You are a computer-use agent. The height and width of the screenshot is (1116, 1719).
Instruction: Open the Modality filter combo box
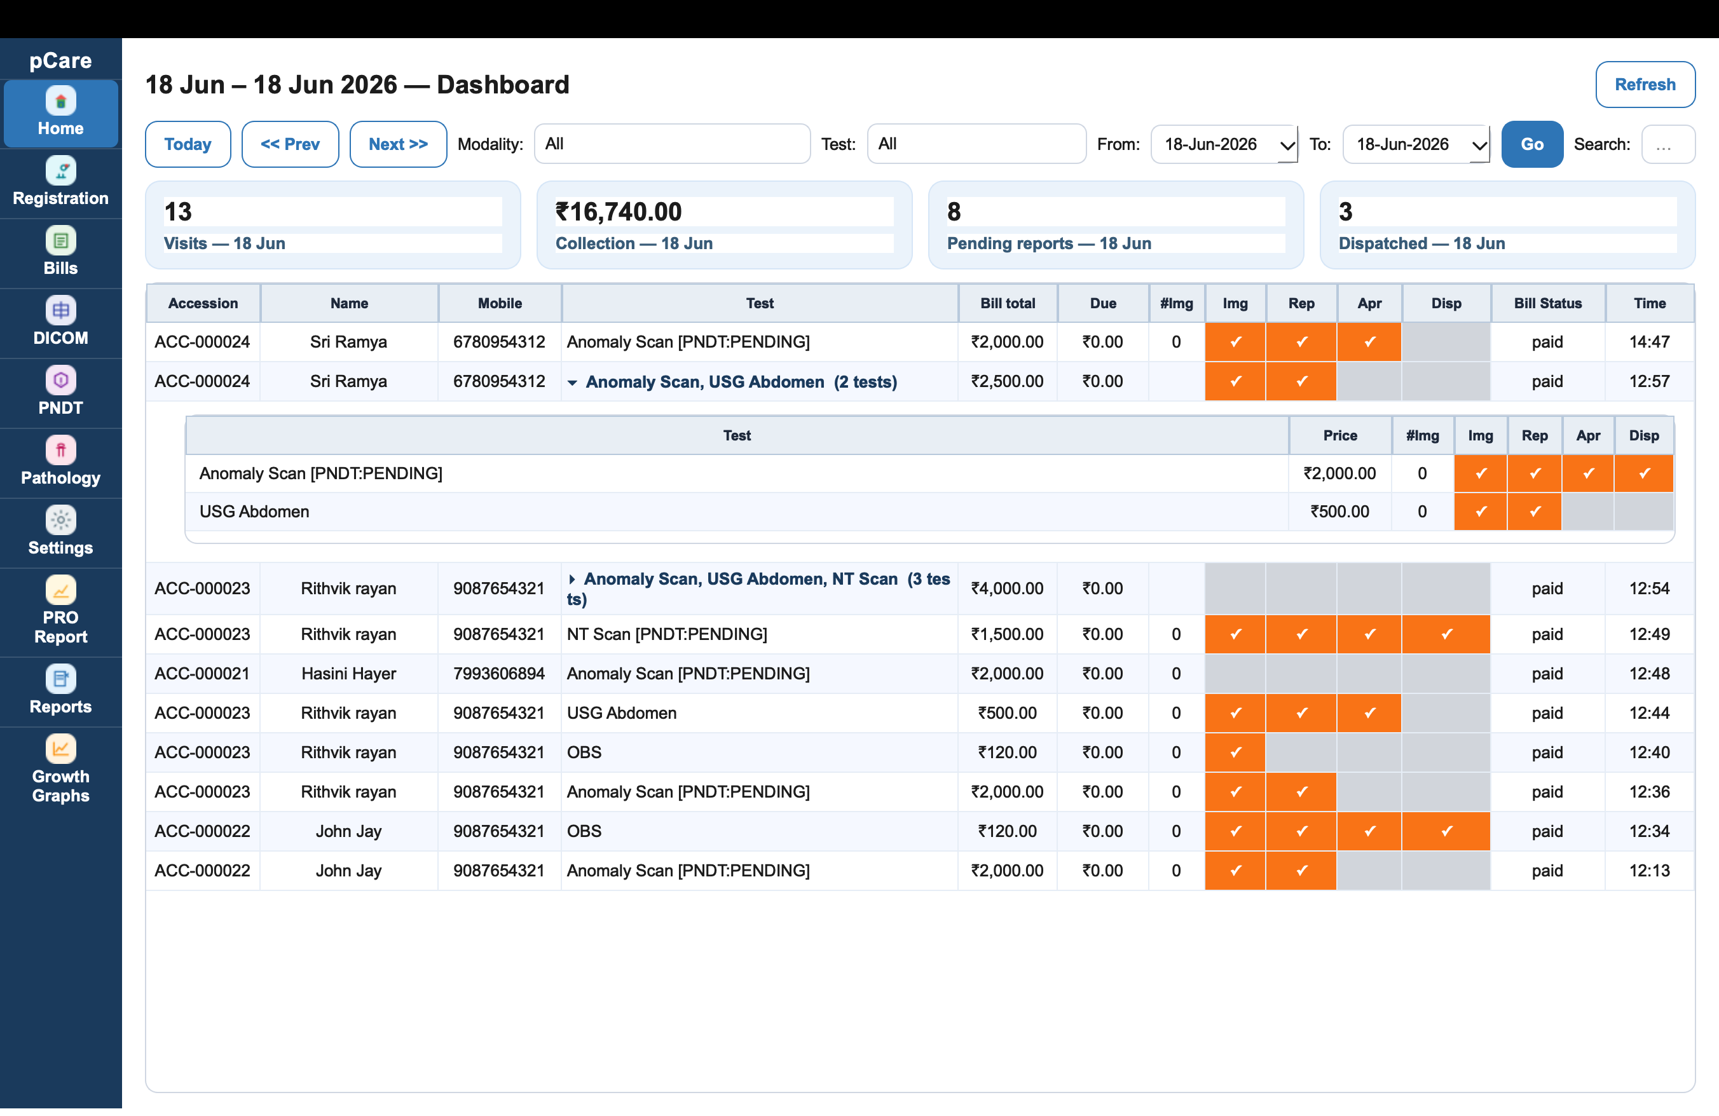672,144
